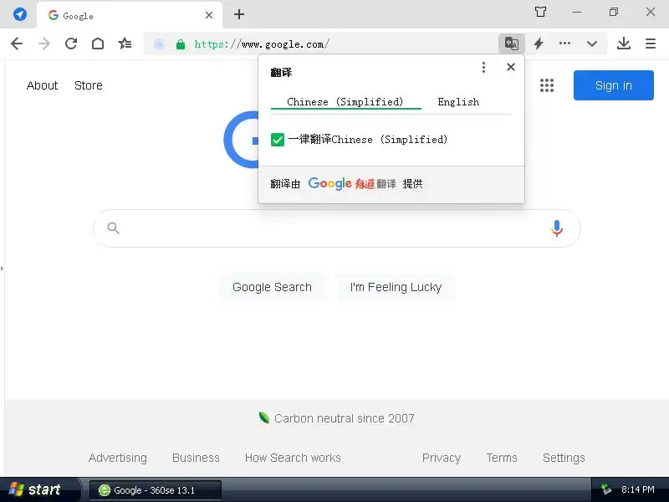Go back to the previous page

click(17, 44)
